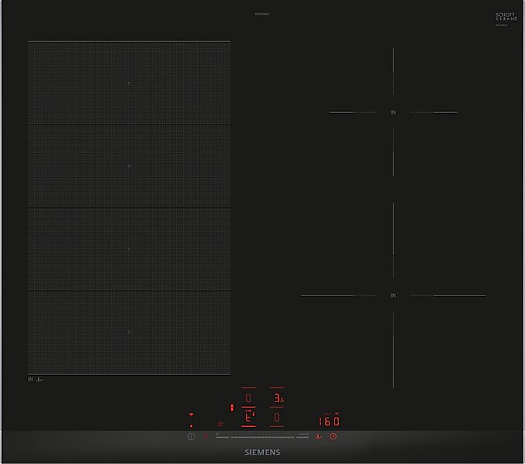The width and height of the screenshot is (525, 464).
Task: Tap the boost end of power slider
Action: pos(303,437)
